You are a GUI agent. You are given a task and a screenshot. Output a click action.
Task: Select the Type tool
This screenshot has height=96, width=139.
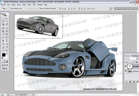click(7, 41)
